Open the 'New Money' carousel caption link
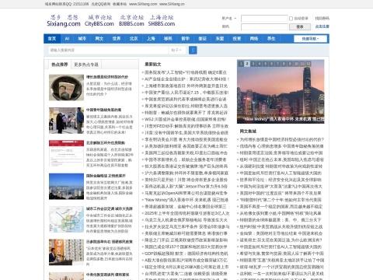The height and width of the screenshot is (280, 373). click(x=284, y=119)
